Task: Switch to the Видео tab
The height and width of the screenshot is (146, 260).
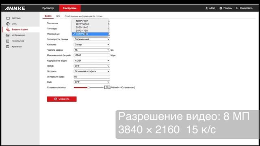Action: click(x=48, y=16)
